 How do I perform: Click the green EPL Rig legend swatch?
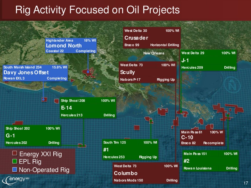[14, 161]
